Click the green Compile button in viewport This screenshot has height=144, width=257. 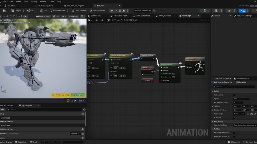click(78, 95)
